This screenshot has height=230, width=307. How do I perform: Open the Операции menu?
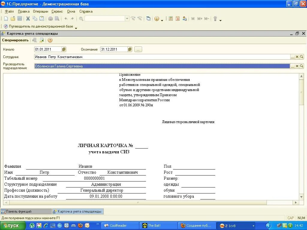click(x=40, y=11)
